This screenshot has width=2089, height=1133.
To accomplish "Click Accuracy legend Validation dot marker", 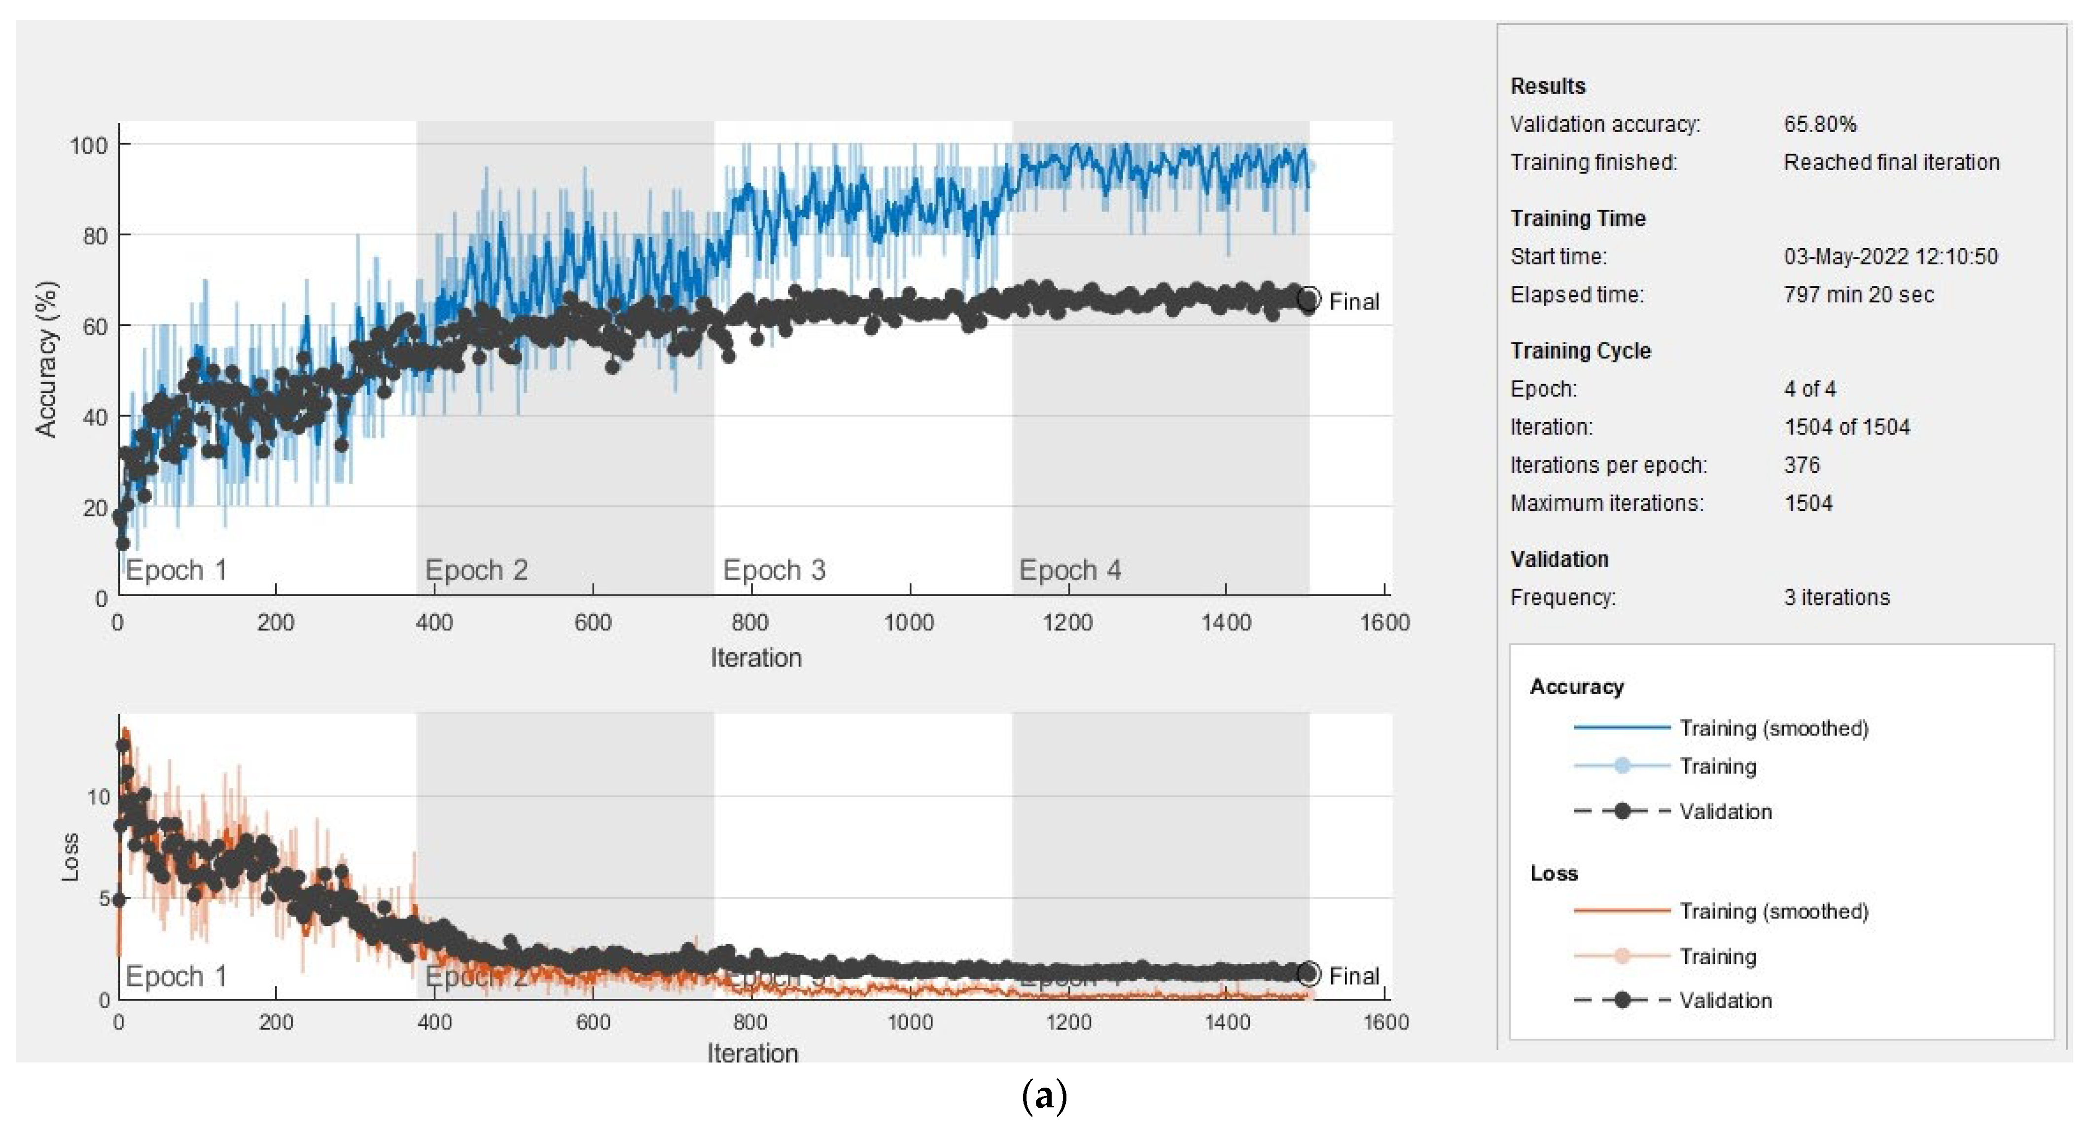I will click(x=1622, y=811).
